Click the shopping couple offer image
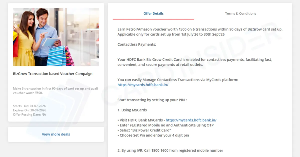 click(x=56, y=37)
